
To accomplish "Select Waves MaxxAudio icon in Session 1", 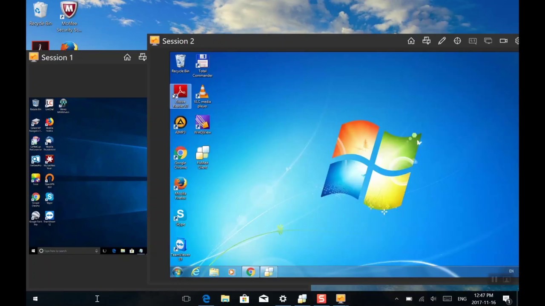I will (63, 105).
